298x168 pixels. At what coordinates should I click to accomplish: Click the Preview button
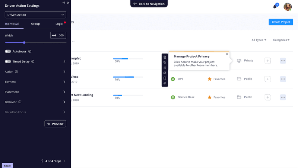click(x=55, y=124)
